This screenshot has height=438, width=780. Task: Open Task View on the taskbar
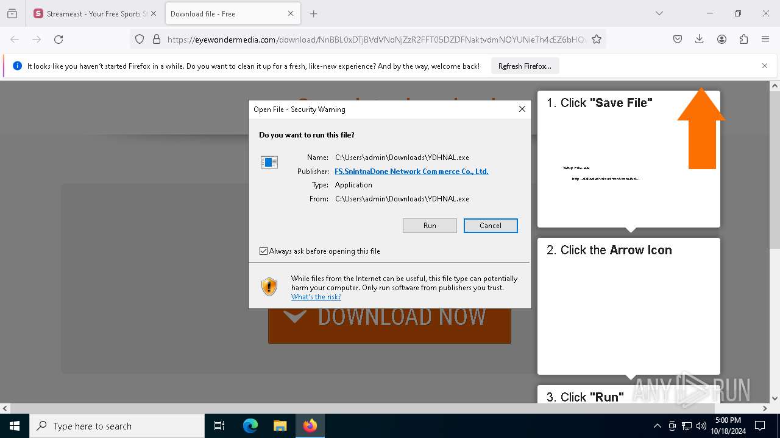tap(219, 426)
